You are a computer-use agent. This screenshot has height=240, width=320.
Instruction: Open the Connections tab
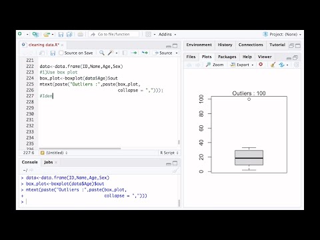click(251, 45)
